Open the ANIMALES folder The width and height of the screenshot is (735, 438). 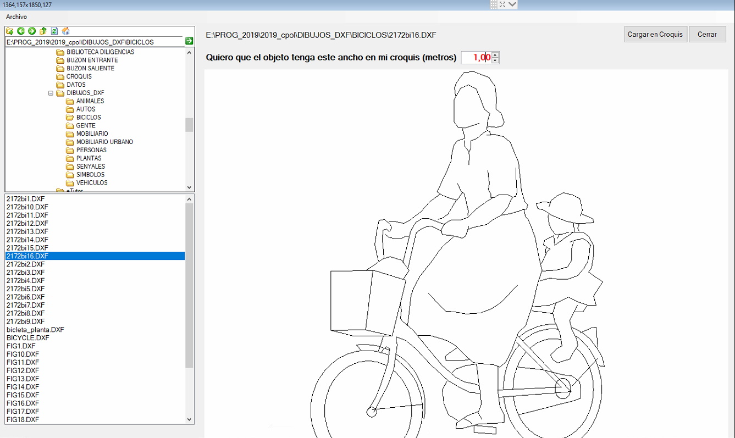click(x=90, y=101)
